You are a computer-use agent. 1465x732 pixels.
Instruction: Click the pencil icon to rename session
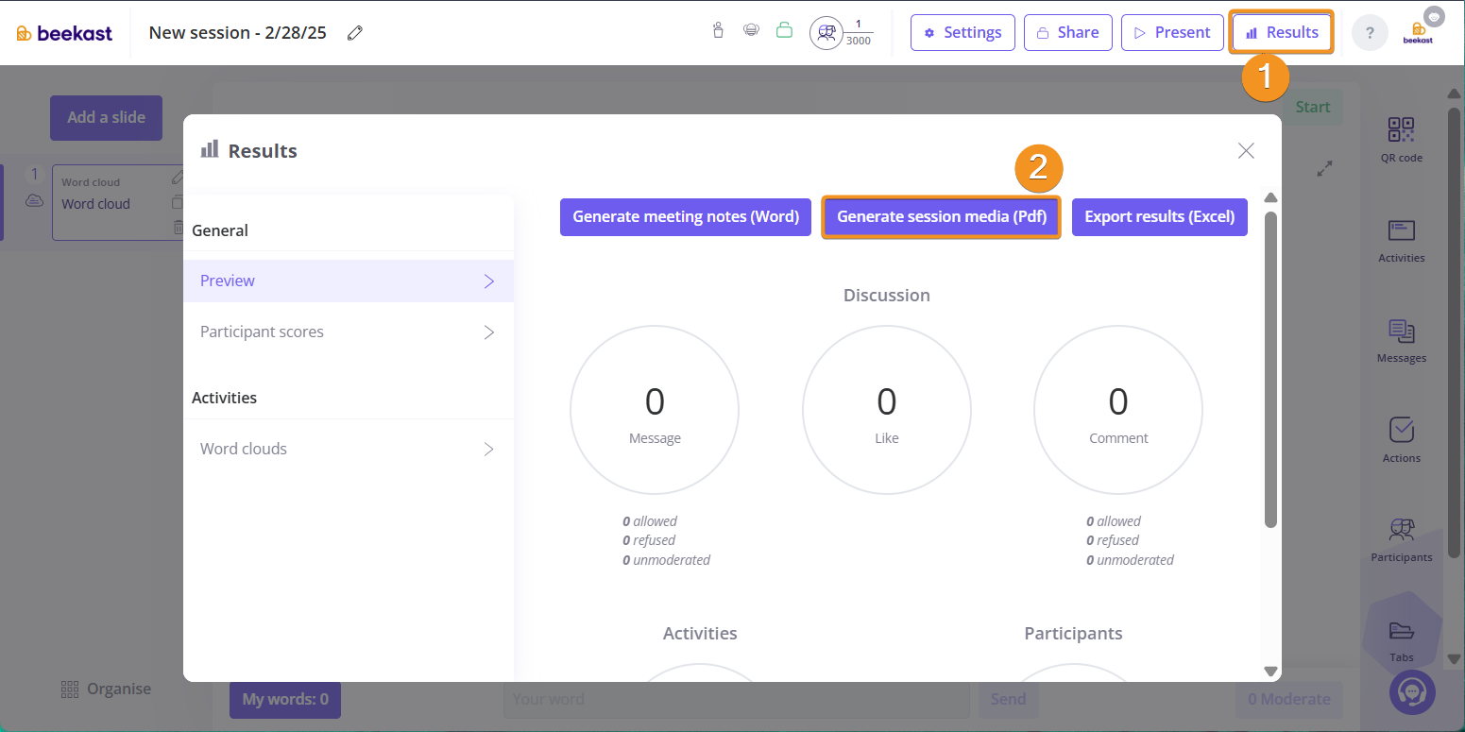pos(355,33)
